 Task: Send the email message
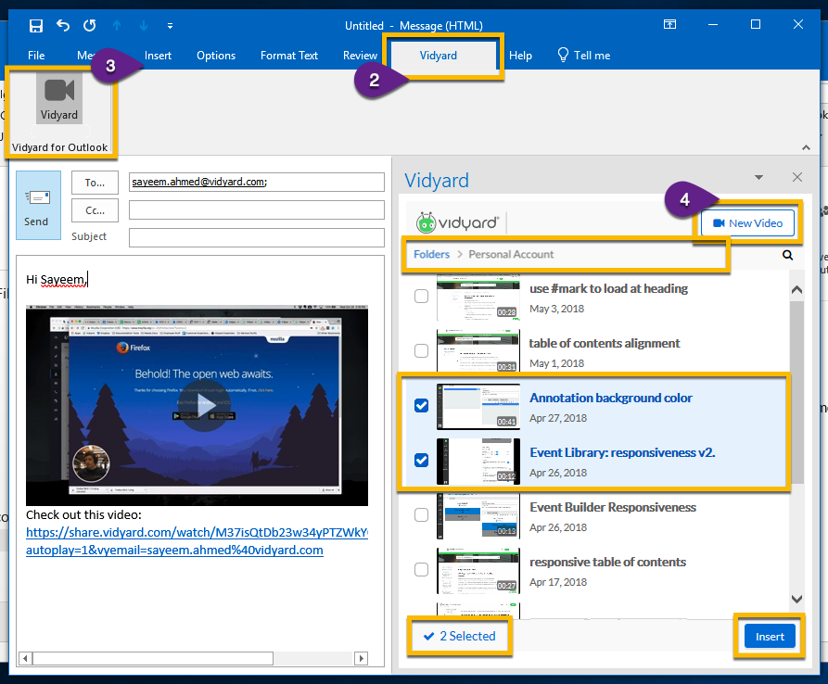pyautogui.click(x=38, y=206)
